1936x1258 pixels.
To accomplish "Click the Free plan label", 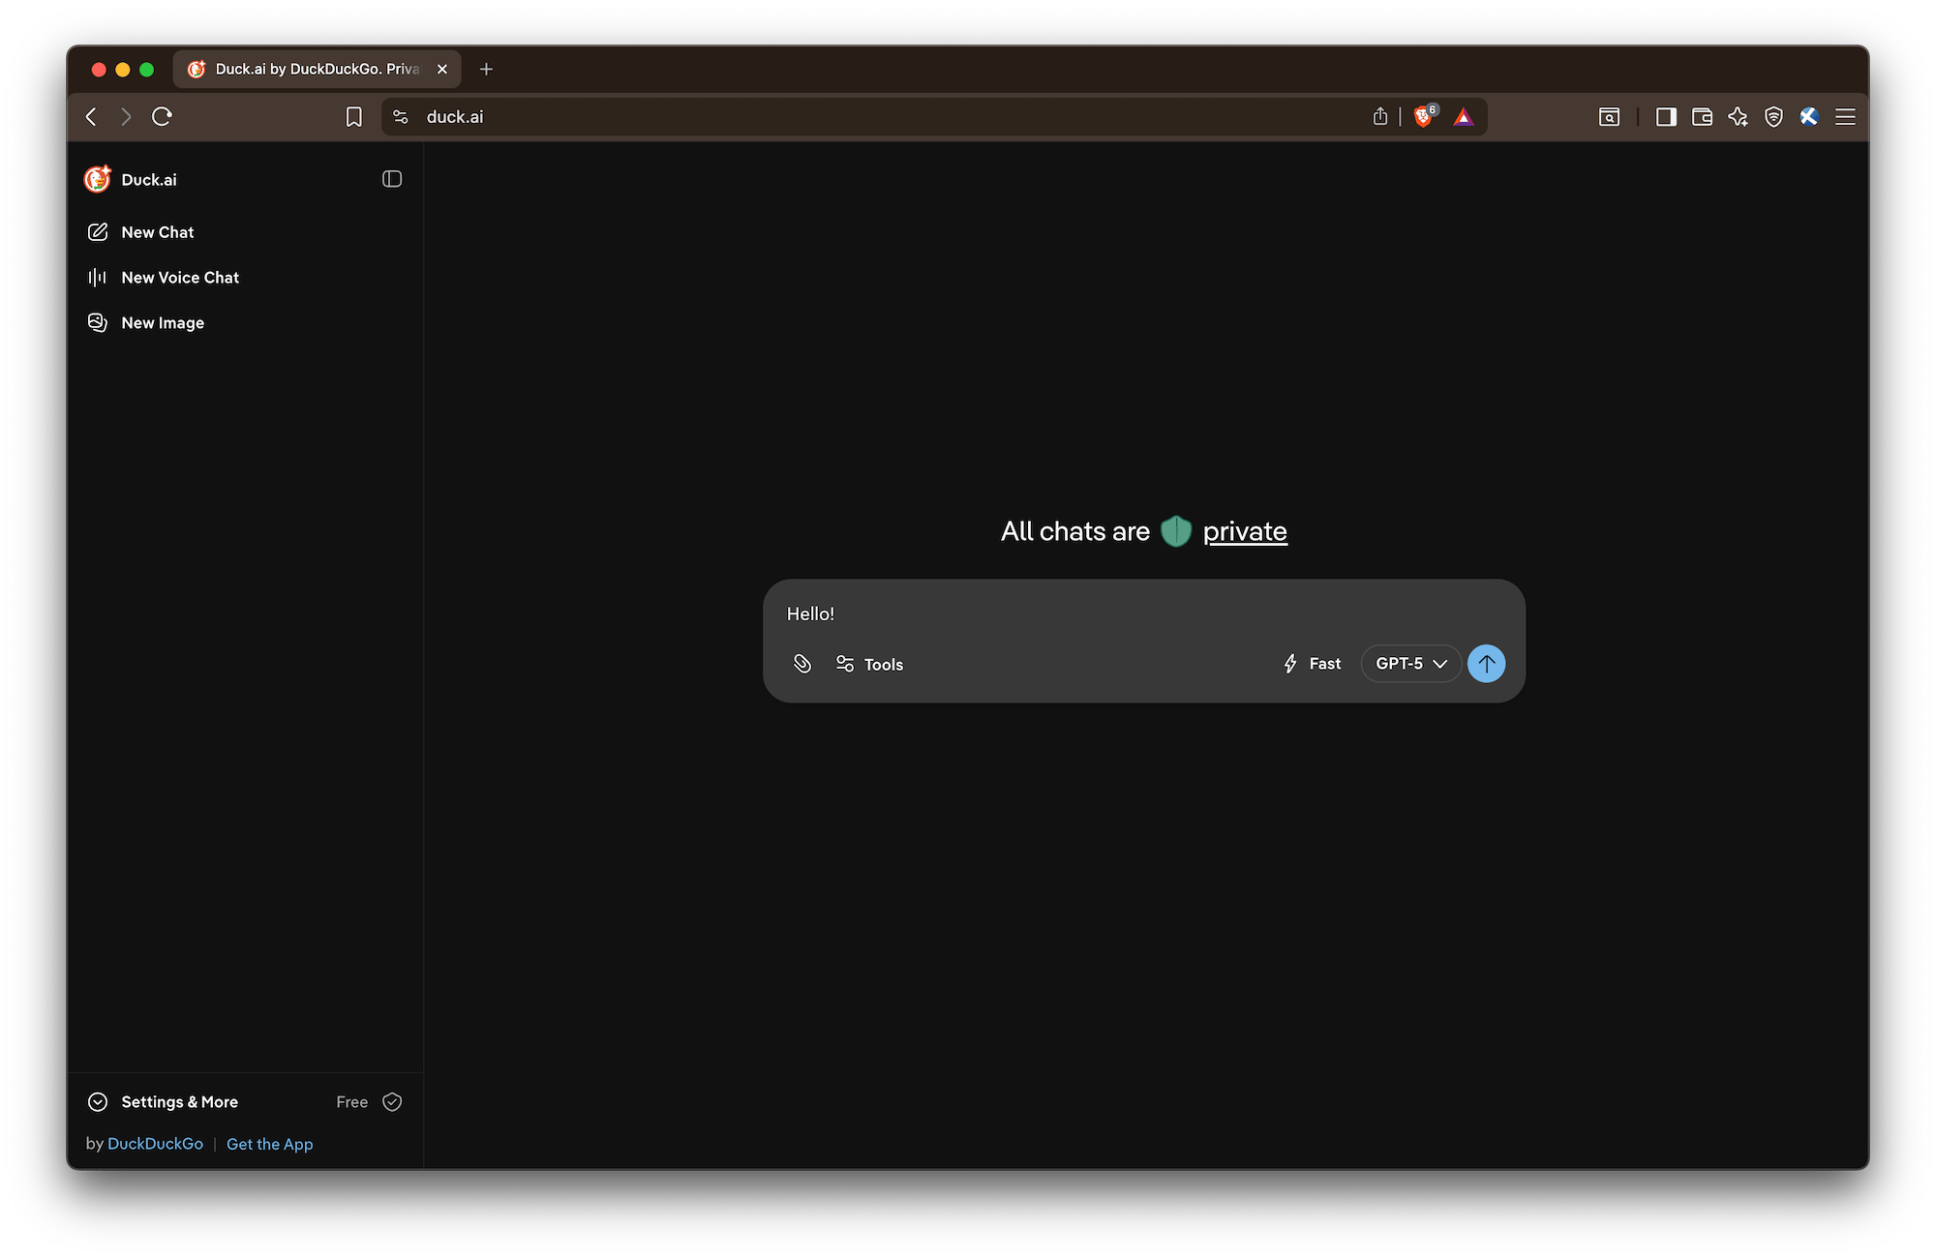I will (x=352, y=1102).
